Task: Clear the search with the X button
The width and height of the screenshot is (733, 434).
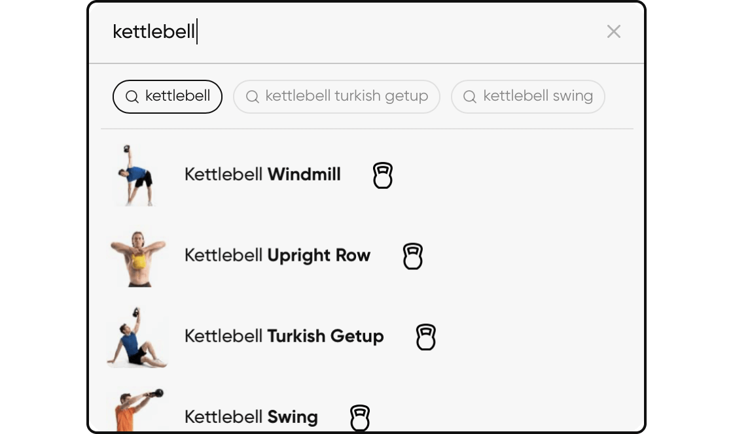Action: point(613,31)
